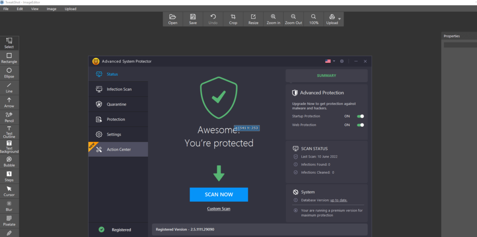
Task: Go to the Protection section
Action: pyautogui.click(x=118, y=119)
